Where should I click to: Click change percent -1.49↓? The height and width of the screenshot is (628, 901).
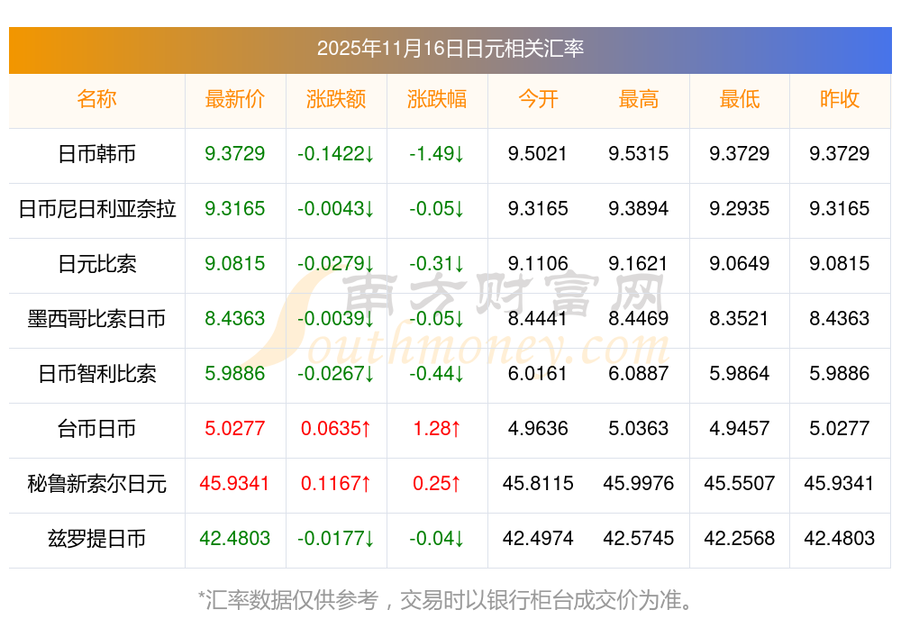tap(437, 153)
